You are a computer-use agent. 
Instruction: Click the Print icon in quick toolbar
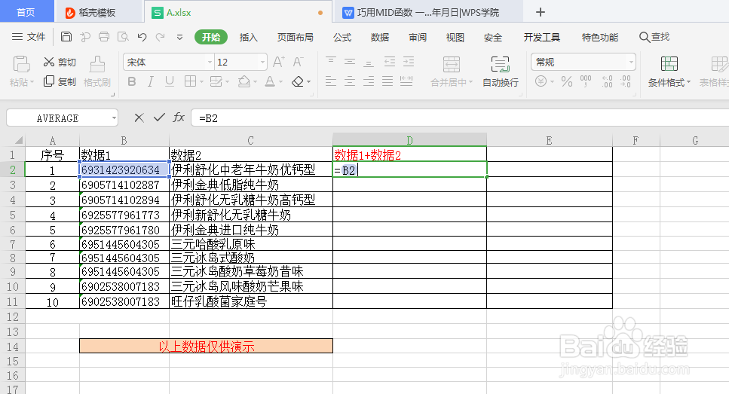(104, 37)
